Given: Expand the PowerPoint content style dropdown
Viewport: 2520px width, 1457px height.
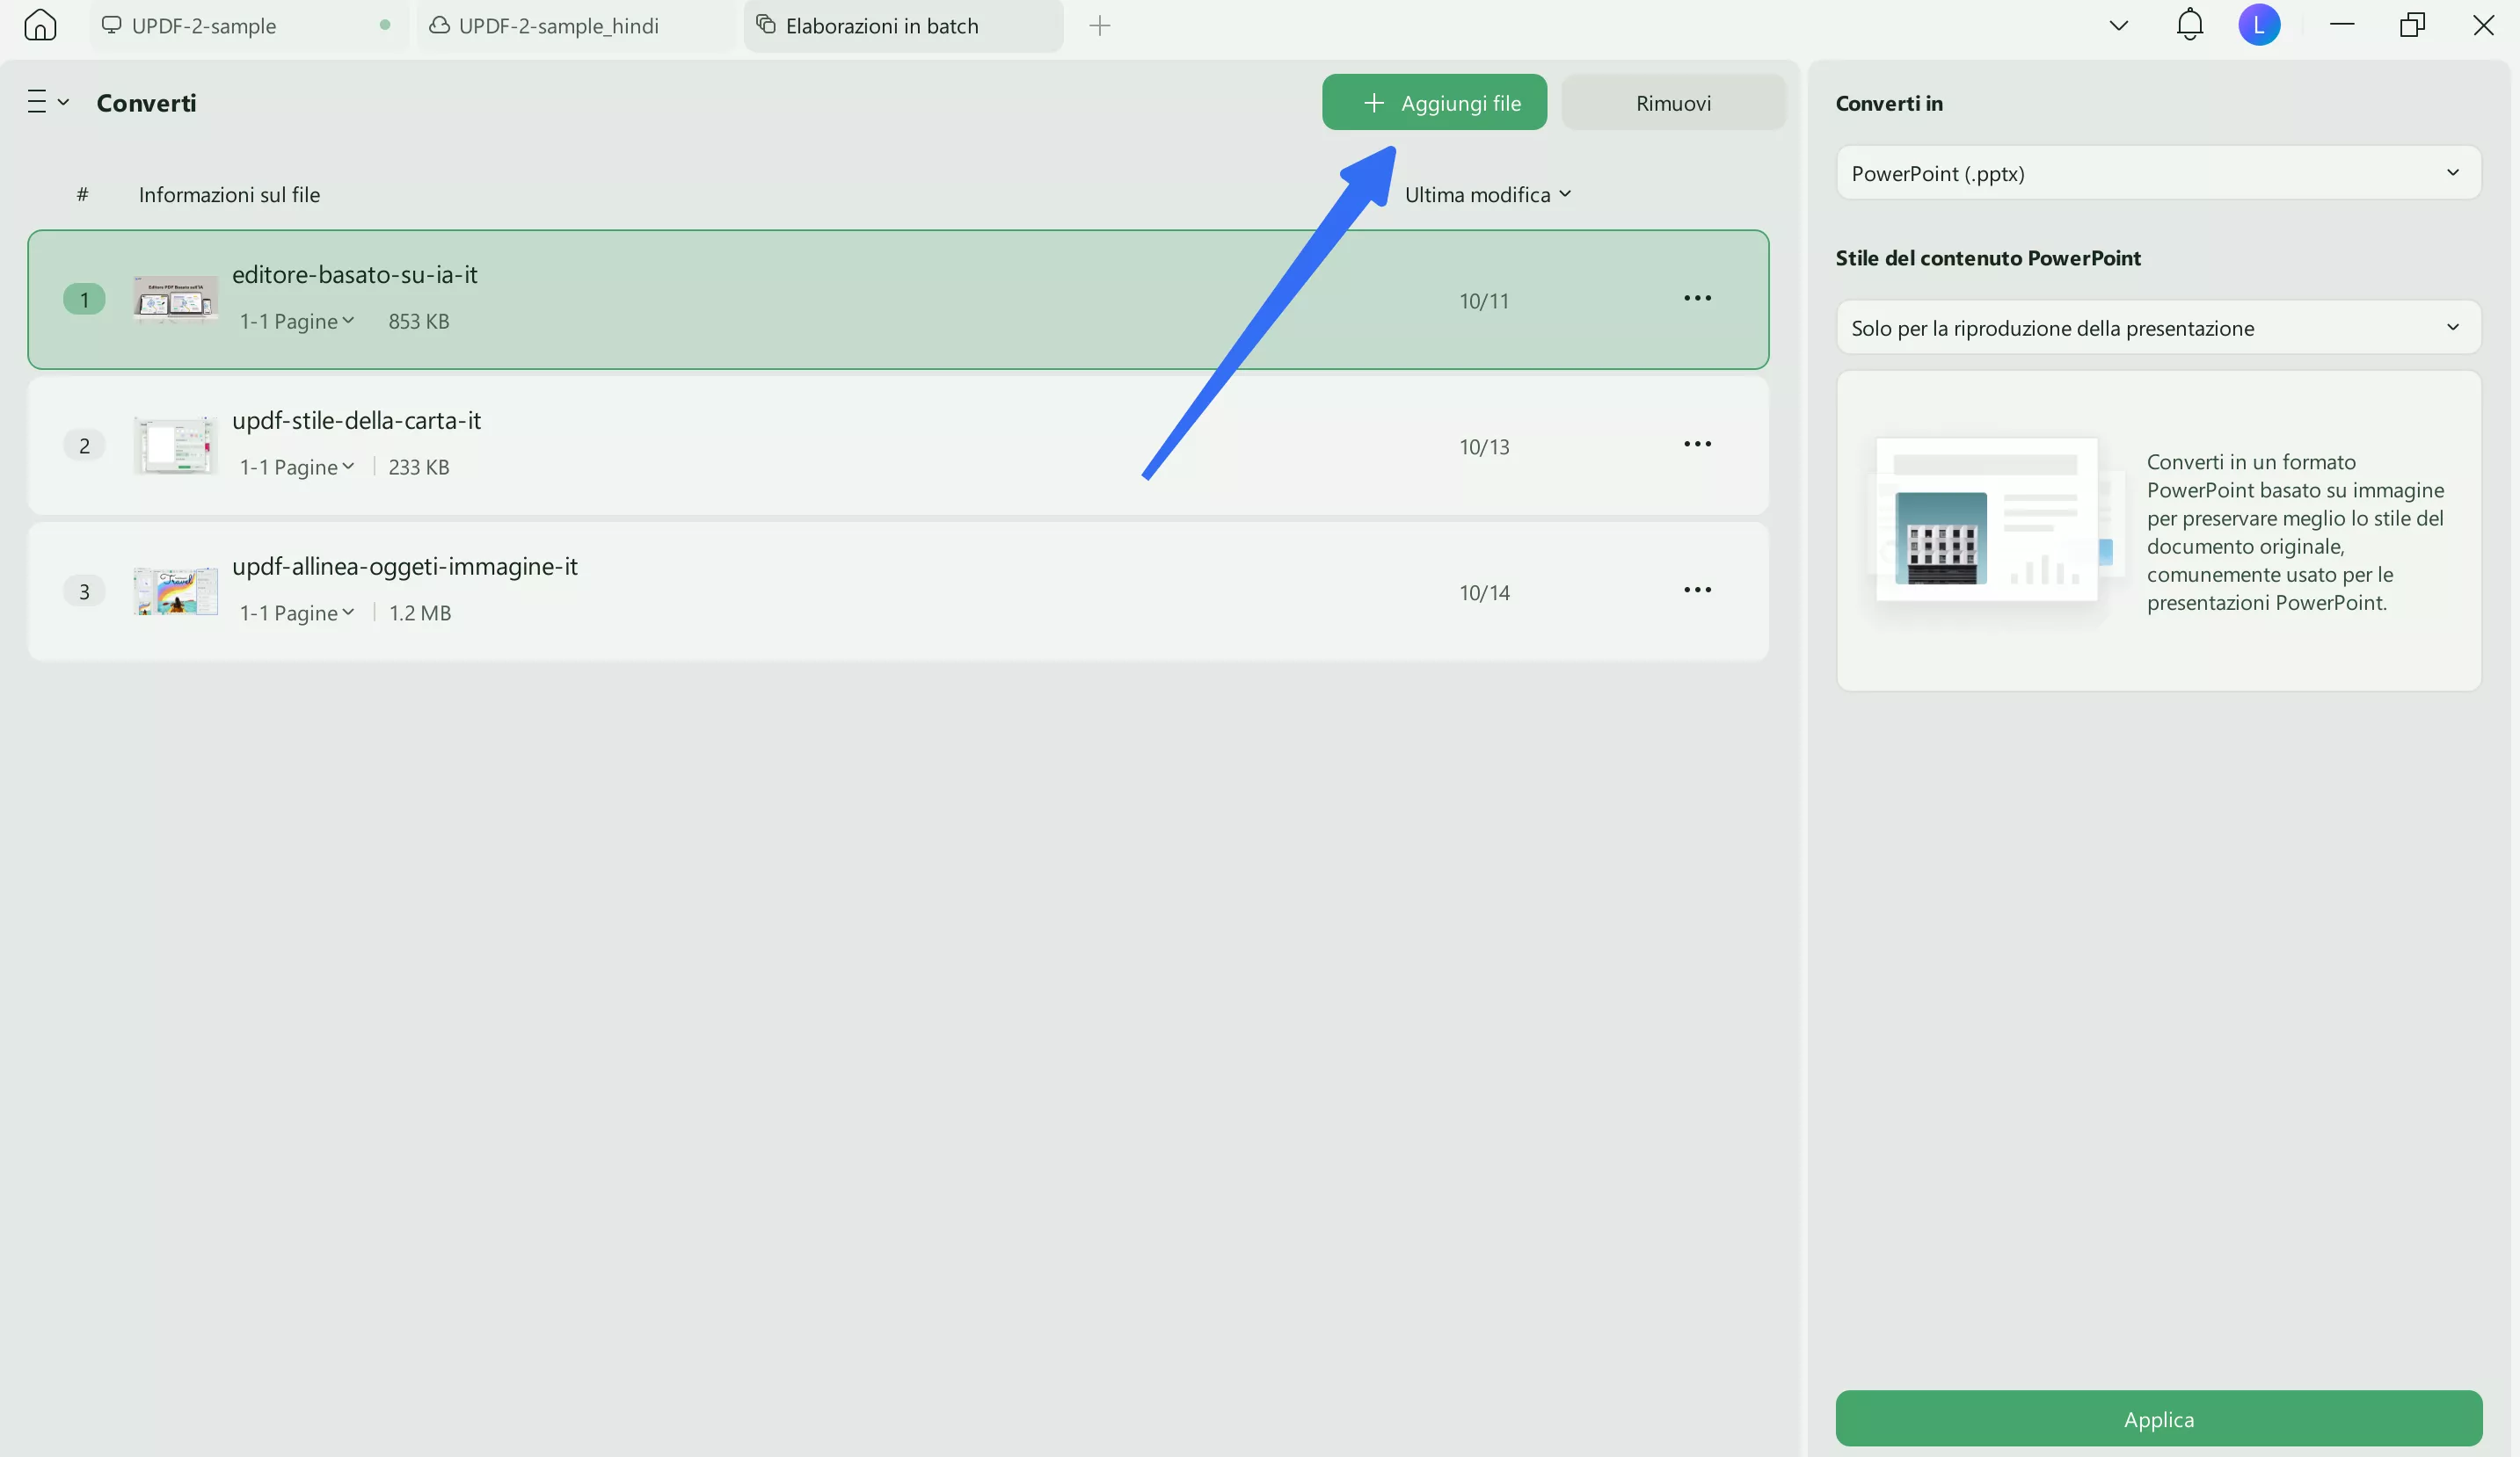Looking at the screenshot, I should click(x=2158, y=328).
